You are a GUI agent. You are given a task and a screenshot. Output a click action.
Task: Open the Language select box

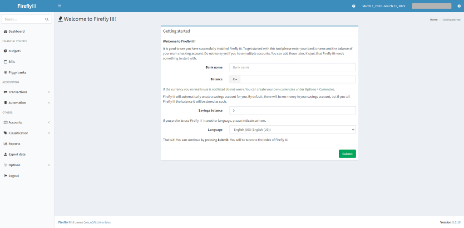292,129
